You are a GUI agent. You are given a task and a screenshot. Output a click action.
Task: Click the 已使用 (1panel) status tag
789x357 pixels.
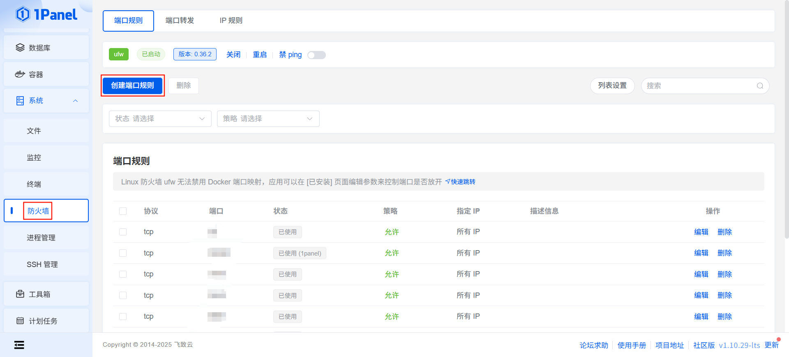pyautogui.click(x=300, y=253)
